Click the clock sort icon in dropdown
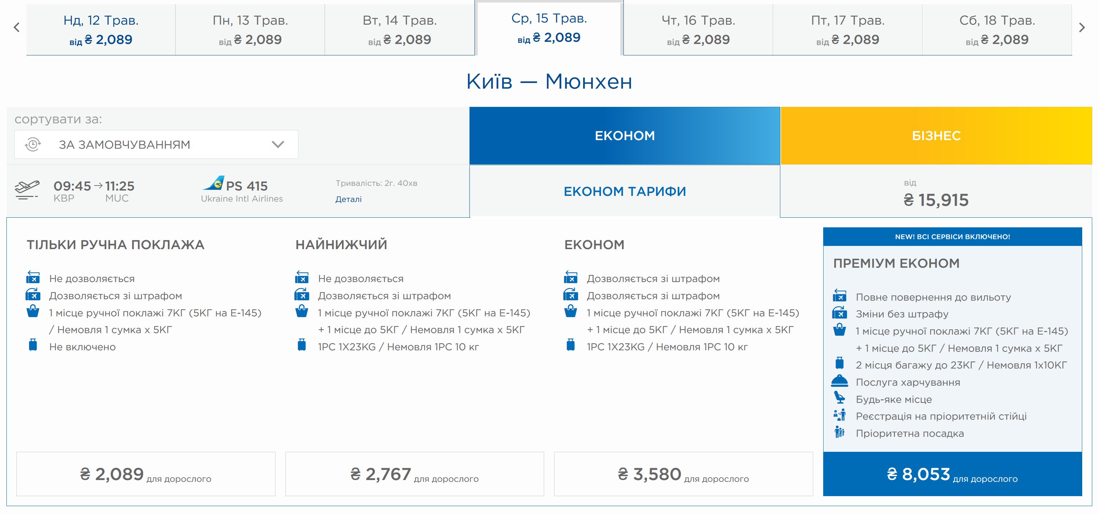The image size is (1099, 514). click(x=33, y=144)
